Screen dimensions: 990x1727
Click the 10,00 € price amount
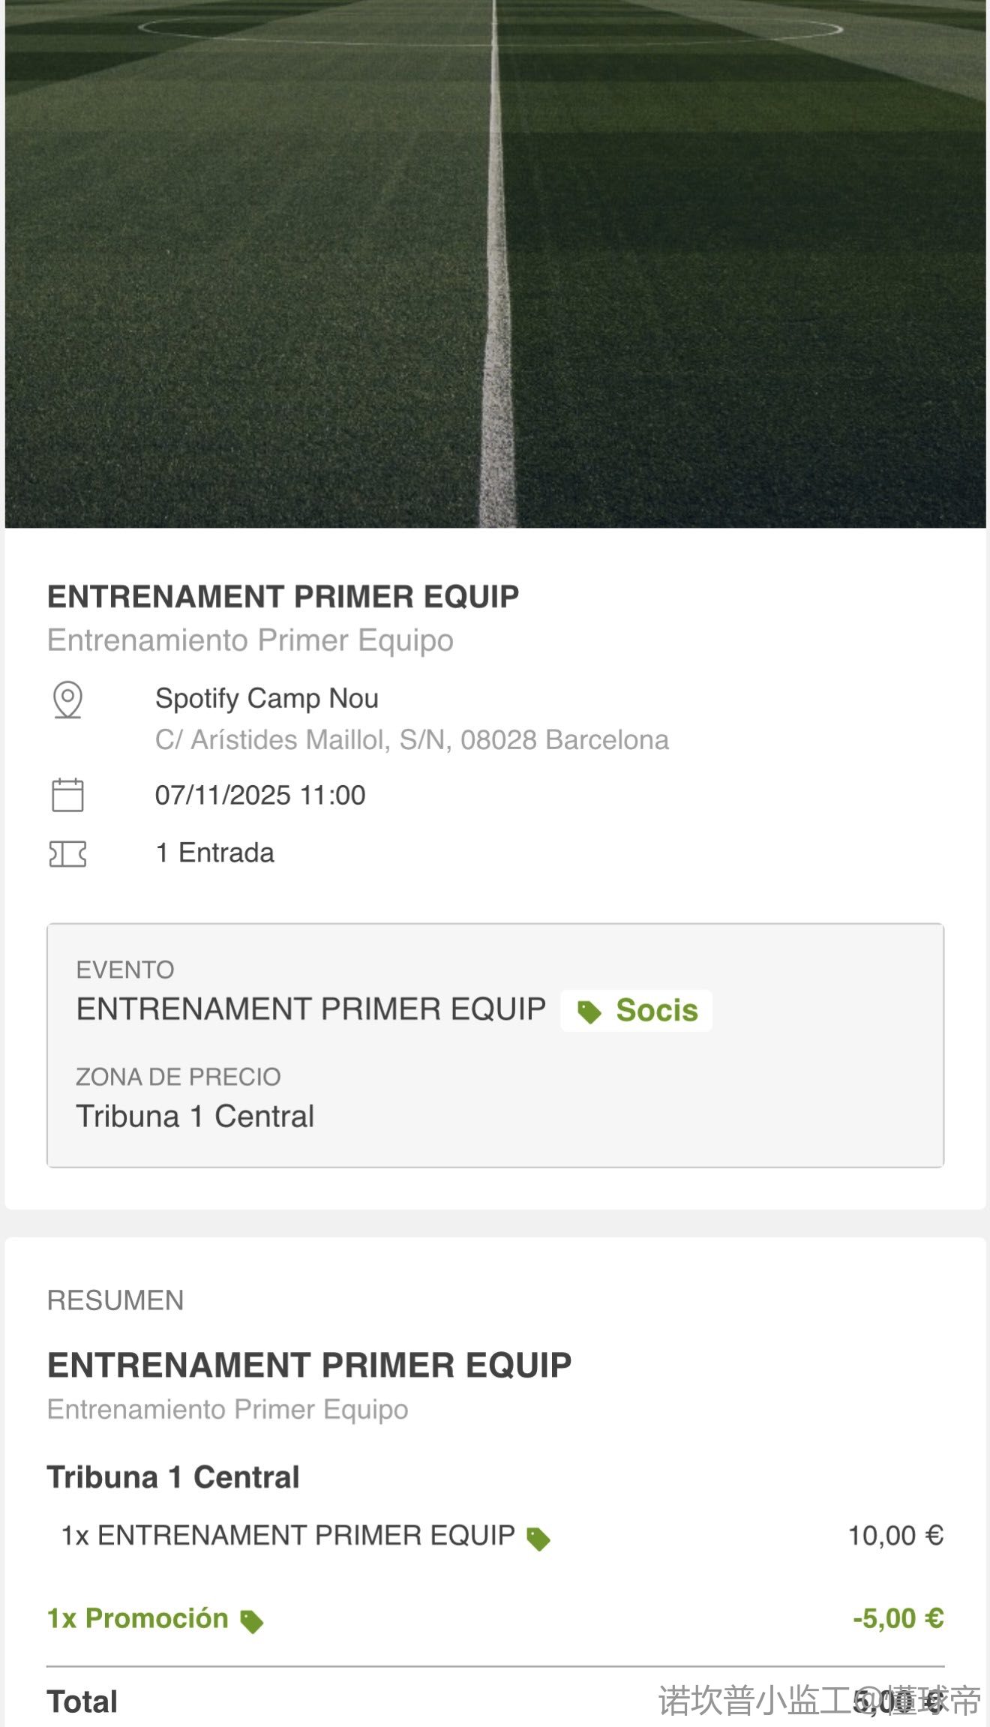[x=895, y=1536]
